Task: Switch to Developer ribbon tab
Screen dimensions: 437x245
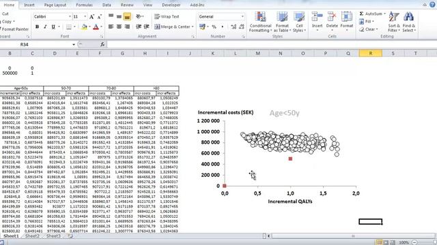Action: 171,5
